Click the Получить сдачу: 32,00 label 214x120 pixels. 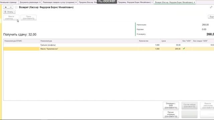coord(20,35)
